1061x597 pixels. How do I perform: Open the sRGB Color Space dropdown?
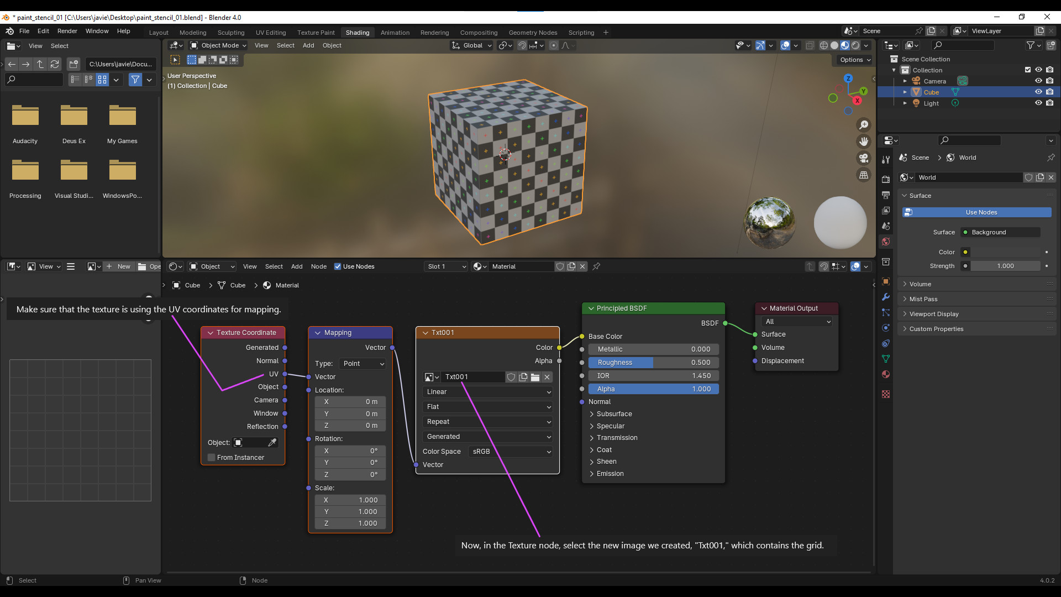(x=510, y=452)
